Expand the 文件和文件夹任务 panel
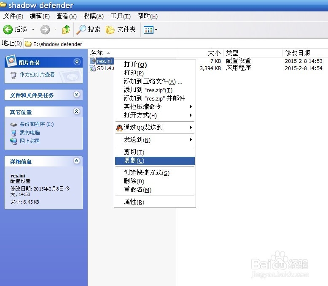 click(x=77, y=95)
